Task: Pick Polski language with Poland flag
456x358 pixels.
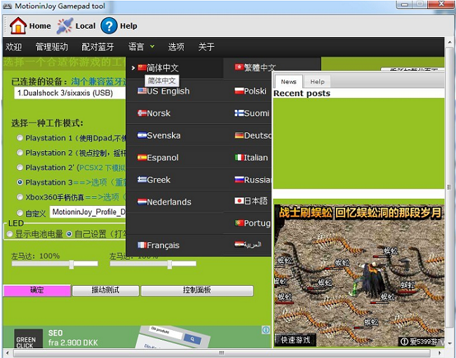Action: (250, 91)
